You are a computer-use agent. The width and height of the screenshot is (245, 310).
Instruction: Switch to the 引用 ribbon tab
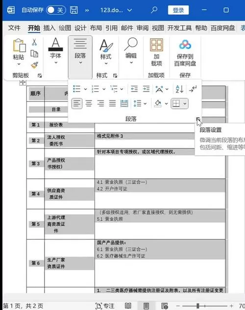click(111, 28)
